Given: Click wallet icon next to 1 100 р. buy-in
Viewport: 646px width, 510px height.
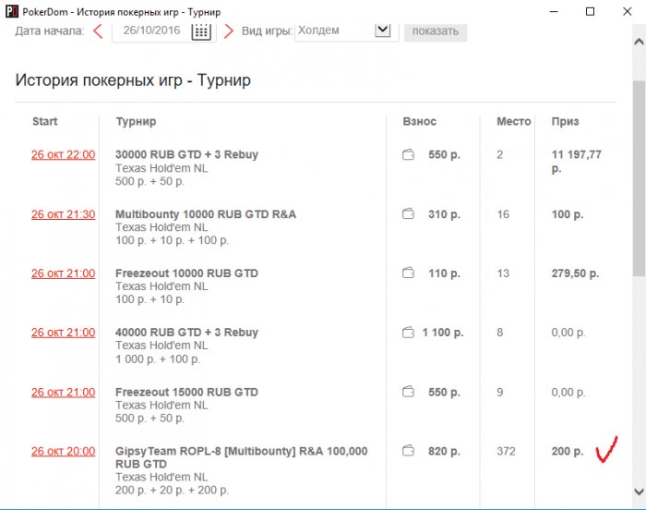Looking at the screenshot, I should click(408, 333).
